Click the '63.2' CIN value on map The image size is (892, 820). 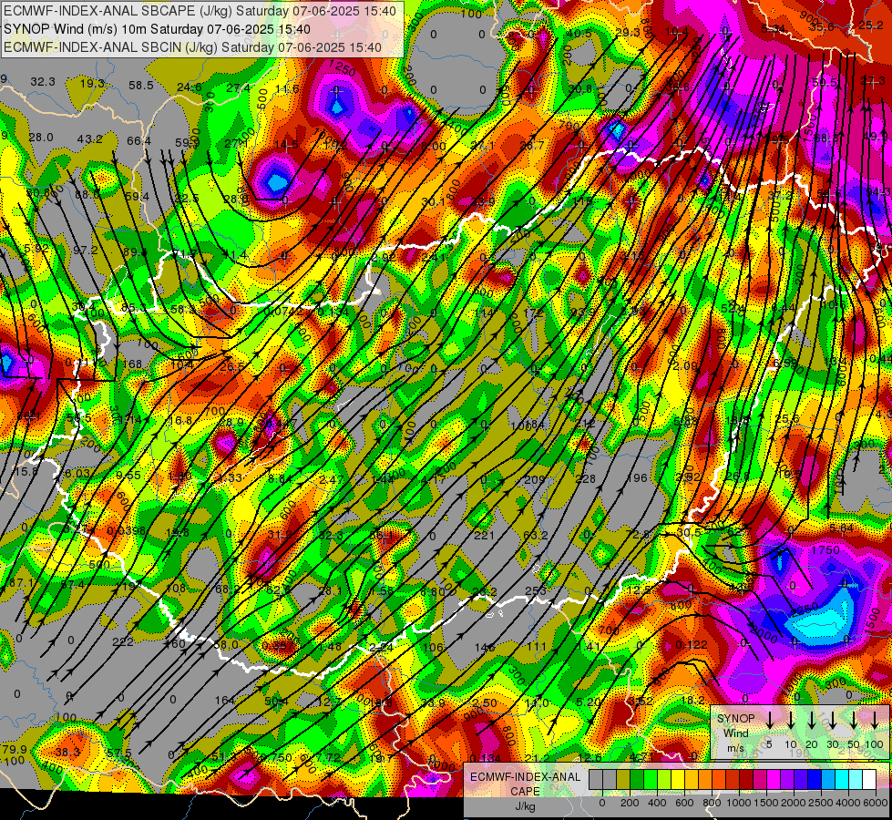pyautogui.click(x=536, y=536)
